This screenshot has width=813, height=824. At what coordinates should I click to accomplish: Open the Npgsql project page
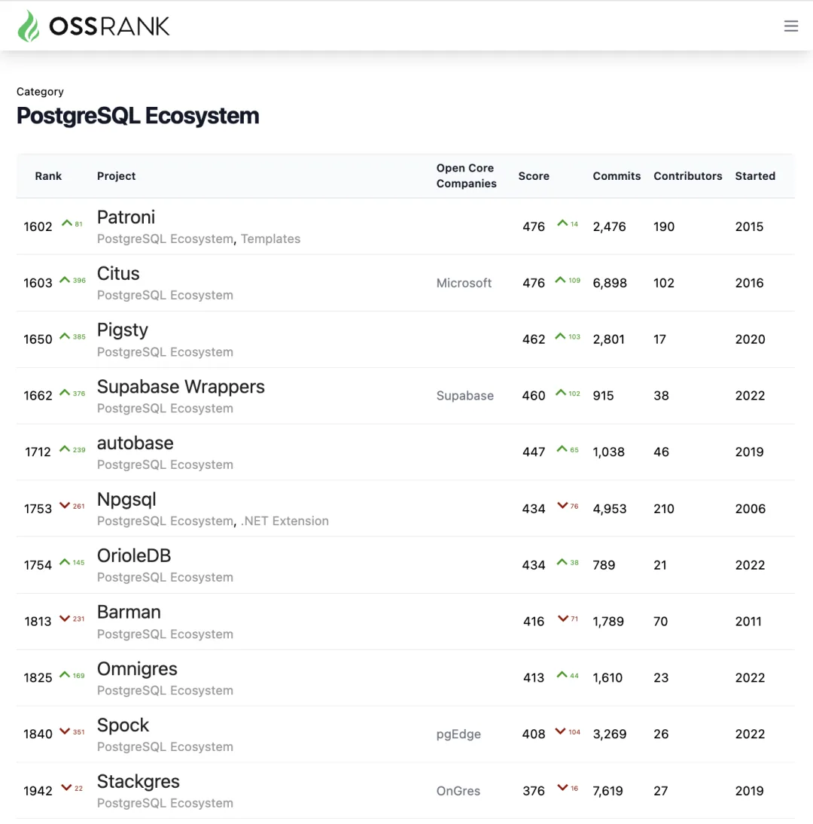[126, 499]
